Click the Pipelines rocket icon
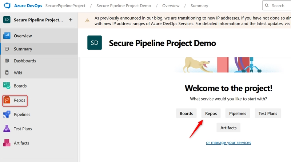 pos(7,114)
